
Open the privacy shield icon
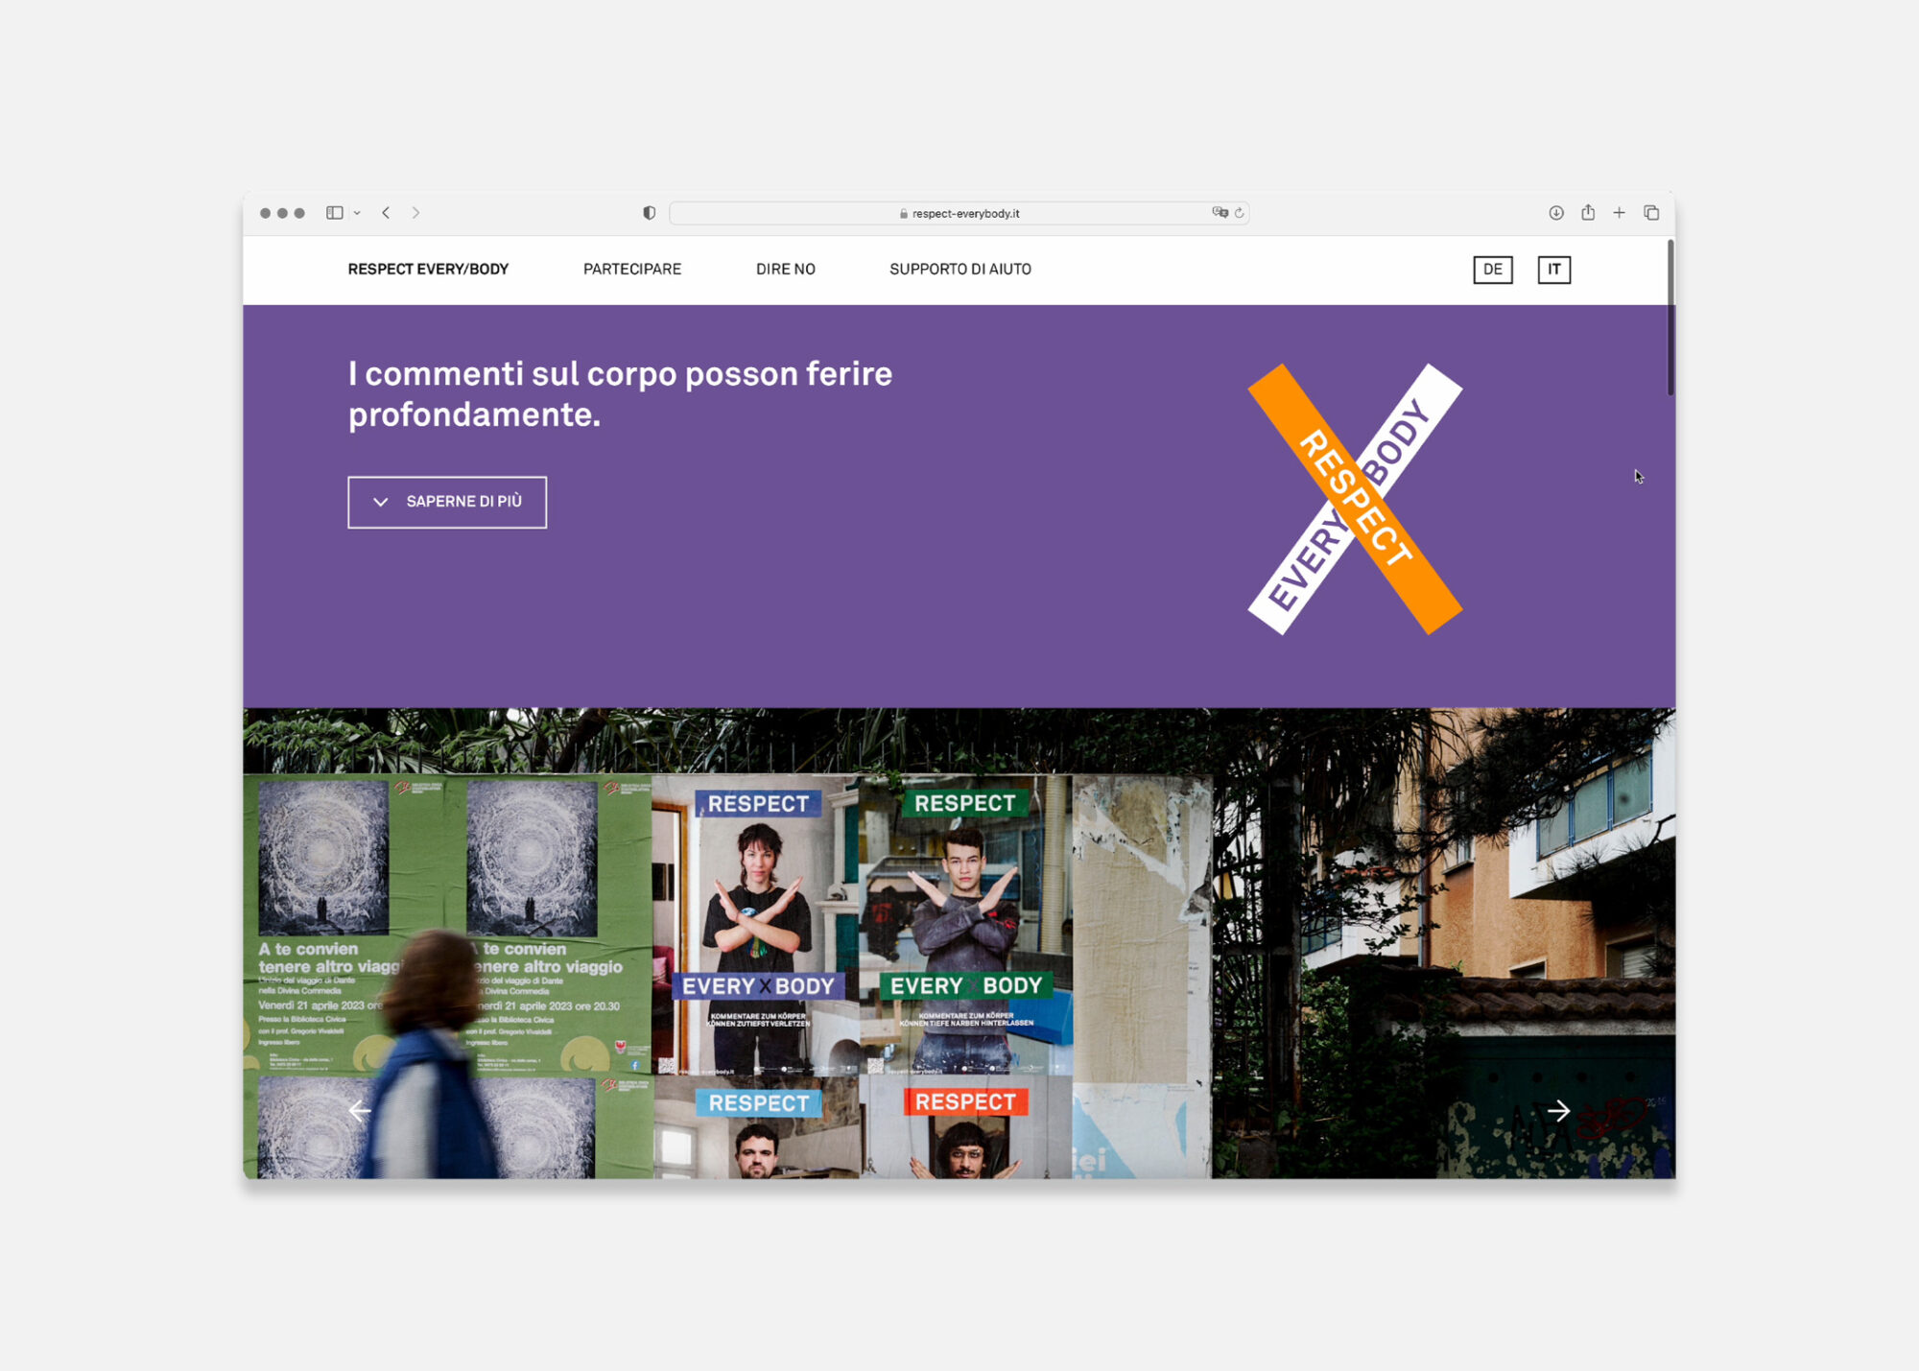pyautogui.click(x=650, y=213)
